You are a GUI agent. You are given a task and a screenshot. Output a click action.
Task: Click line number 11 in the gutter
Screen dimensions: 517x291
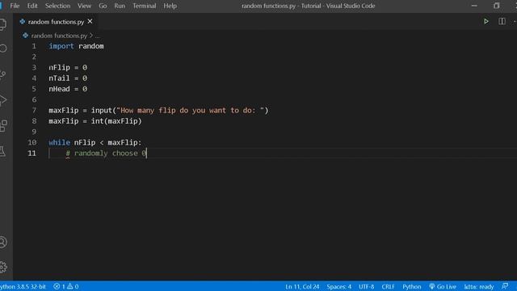pos(32,154)
